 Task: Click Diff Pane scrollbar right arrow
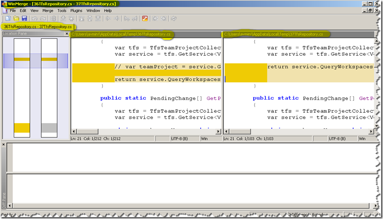tap(376, 206)
